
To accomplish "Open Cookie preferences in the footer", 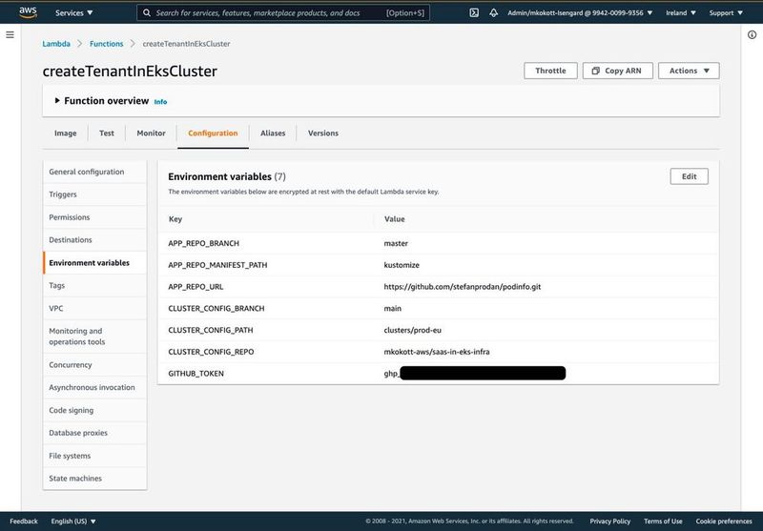I will 724,521.
